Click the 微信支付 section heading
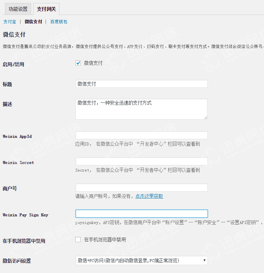This screenshot has width=264, height=273. [x=14, y=34]
